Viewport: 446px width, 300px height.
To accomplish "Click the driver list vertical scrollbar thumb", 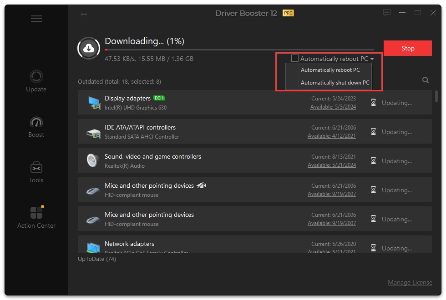I will coord(436,96).
